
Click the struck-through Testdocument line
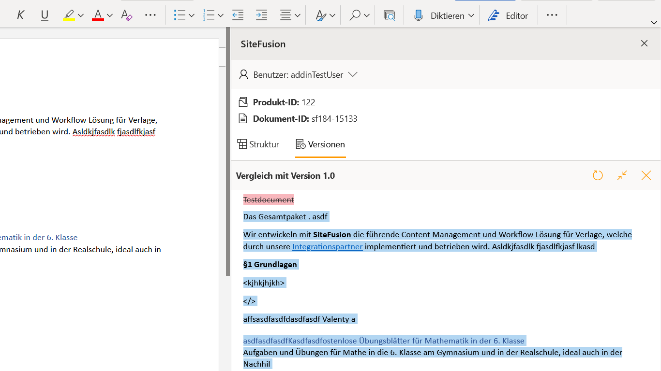[269, 200]
